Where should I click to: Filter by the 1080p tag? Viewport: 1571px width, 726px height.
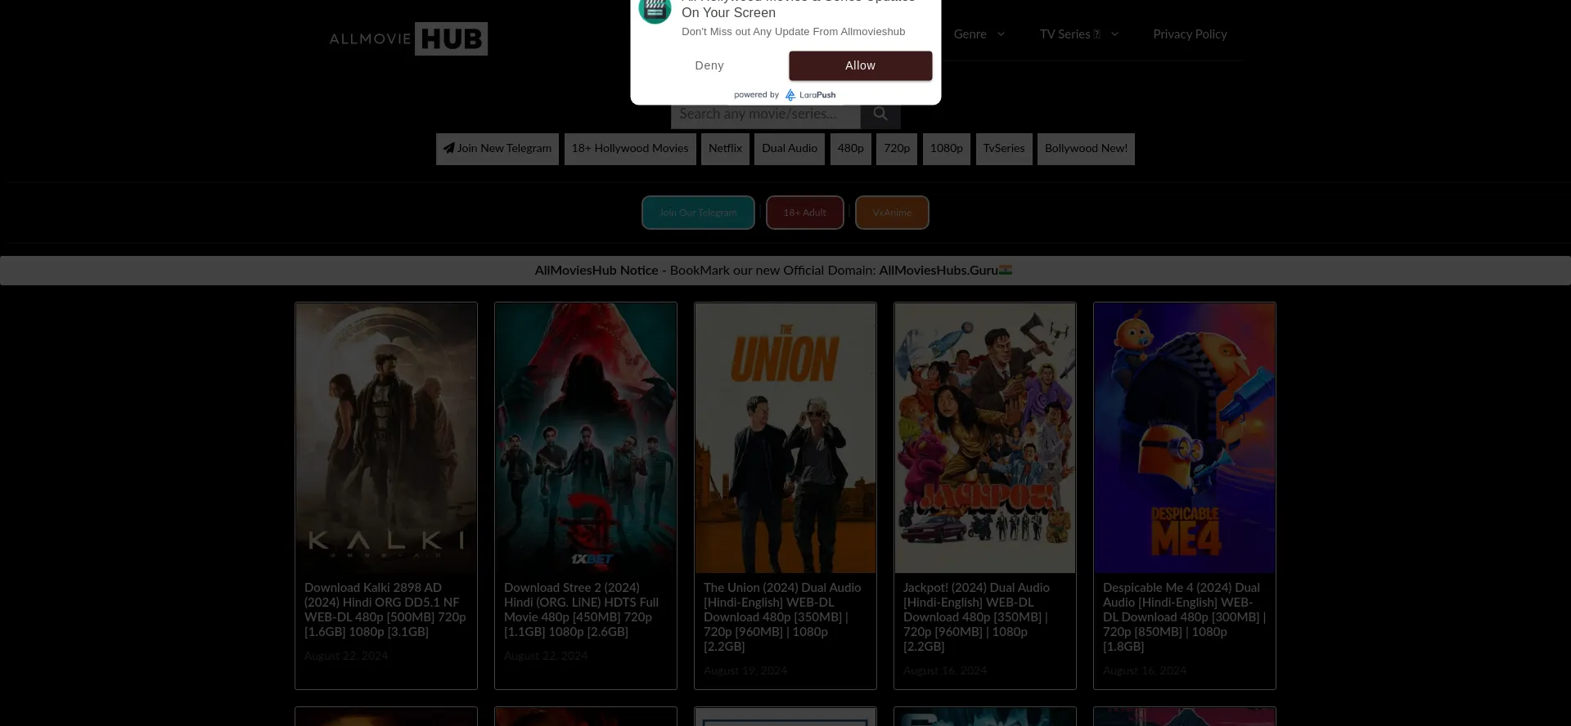point(947,149)
